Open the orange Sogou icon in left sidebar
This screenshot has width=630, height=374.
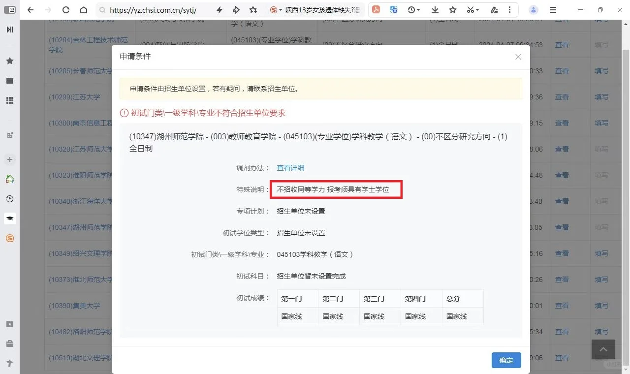click(x=9, y=238)
